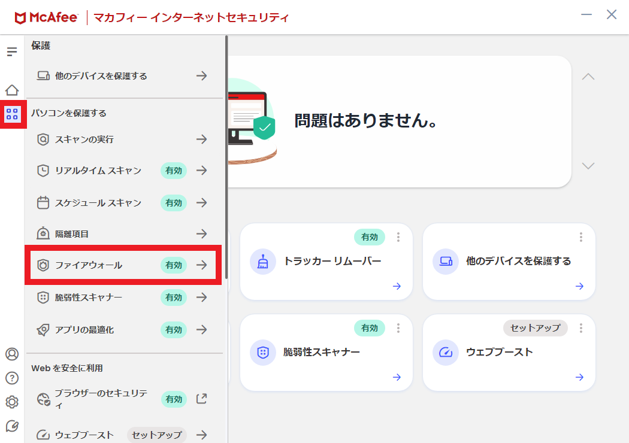Select ブラウザーのセキュリティ menu entry
Viewport: 629px width, 443px height.
tap(123, 399)
